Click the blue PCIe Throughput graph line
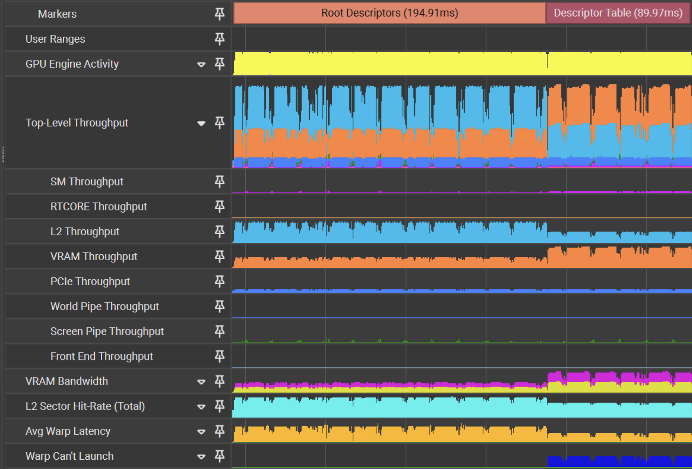This screenshot has width=692, height=469. [x=462, y=291]
